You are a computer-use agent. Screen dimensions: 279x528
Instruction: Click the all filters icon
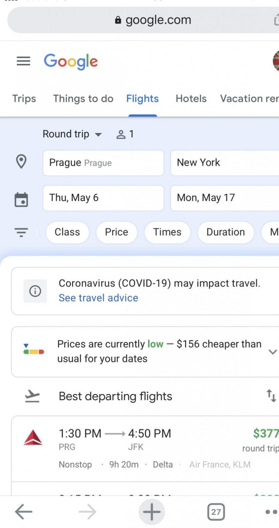(x=21, y=232)
